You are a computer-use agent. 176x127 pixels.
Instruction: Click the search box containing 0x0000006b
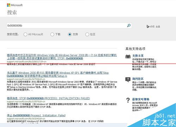click(x=69, y=26)
